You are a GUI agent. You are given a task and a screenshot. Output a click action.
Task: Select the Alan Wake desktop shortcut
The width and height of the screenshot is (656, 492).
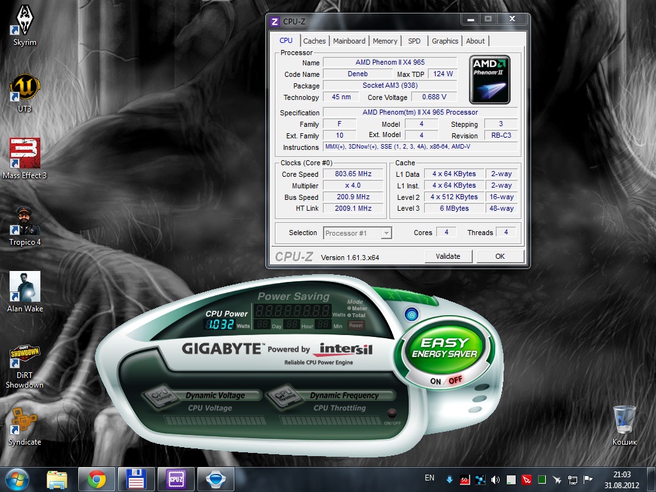(x=25, y=292)
